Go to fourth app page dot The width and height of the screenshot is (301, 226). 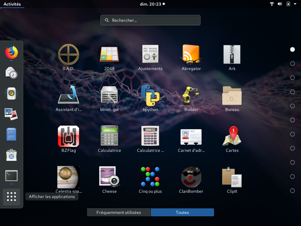(292, 92)
